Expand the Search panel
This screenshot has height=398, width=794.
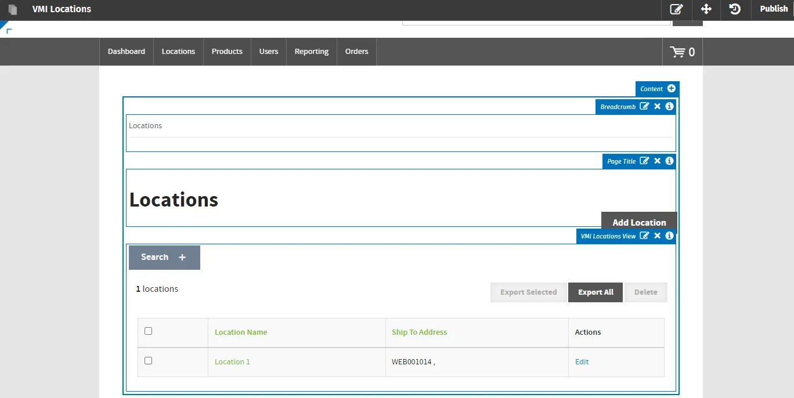[164, 258]
